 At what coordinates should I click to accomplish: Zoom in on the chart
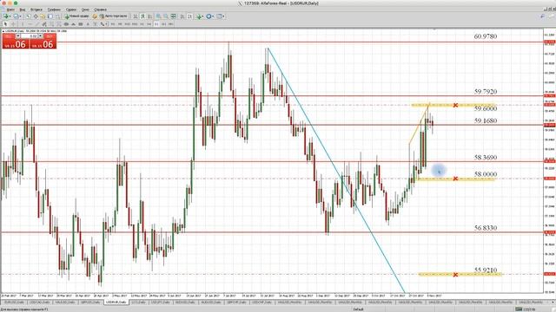[x=158, y=16]
